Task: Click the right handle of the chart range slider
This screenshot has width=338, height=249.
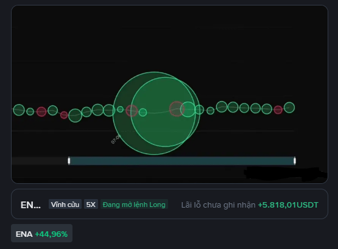Action: [295, 161]
